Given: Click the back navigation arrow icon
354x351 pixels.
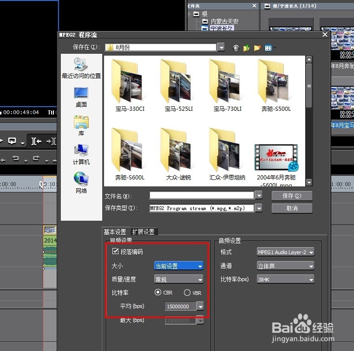Looking at the screenshot, I should (x=236, y=48).
